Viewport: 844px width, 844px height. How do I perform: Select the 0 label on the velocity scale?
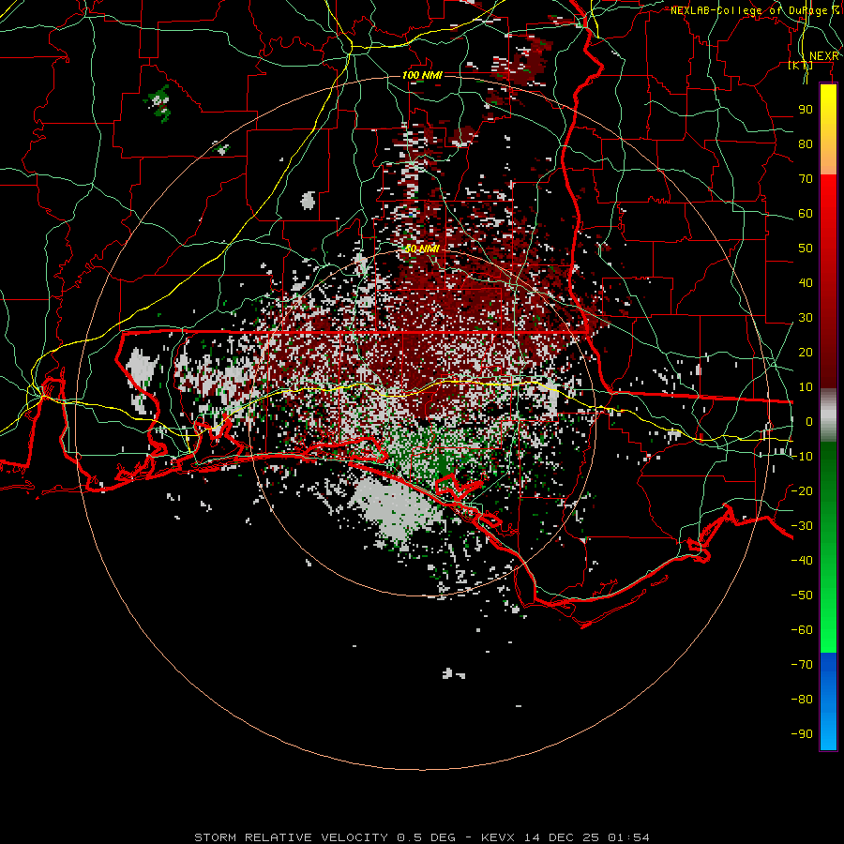coord(809,422)
